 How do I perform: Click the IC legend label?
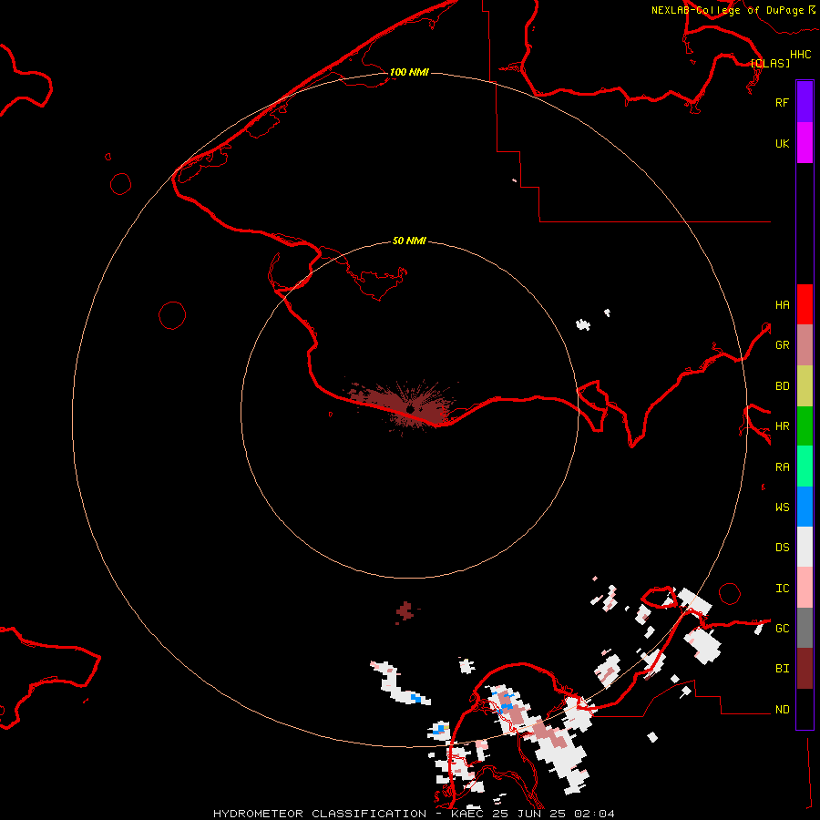782,589
